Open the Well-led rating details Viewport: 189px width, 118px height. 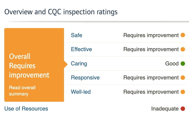[x=81, y=92]
